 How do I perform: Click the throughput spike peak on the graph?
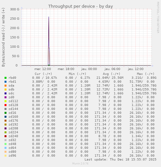point(49,17)
